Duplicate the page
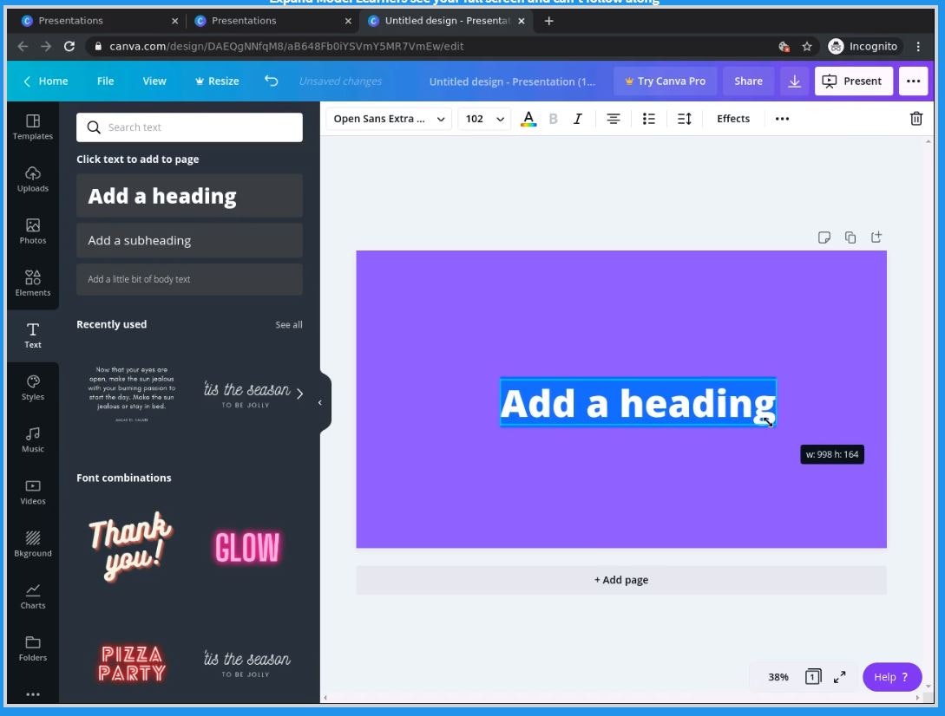Image resolution: width=945 pixels, height=716 pixels. point(850,238)
